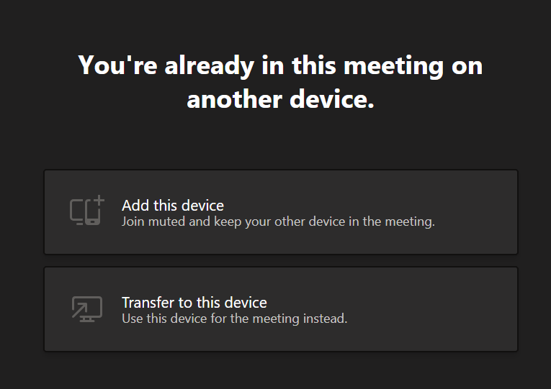Choose Transfer to this device option

(x=280, y=309)
